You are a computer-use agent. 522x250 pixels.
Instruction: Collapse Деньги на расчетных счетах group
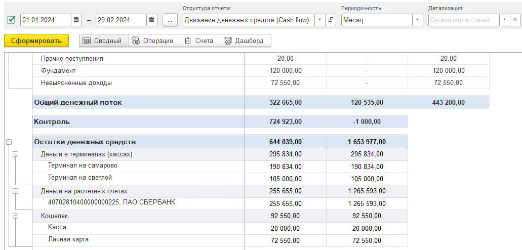[x=15, y=191]
